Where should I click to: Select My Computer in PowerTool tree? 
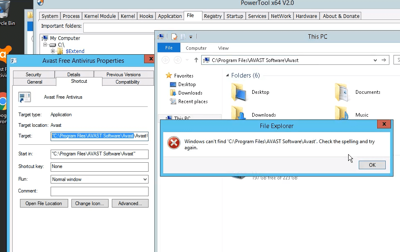pyautogui.click(x=65, y=38)
